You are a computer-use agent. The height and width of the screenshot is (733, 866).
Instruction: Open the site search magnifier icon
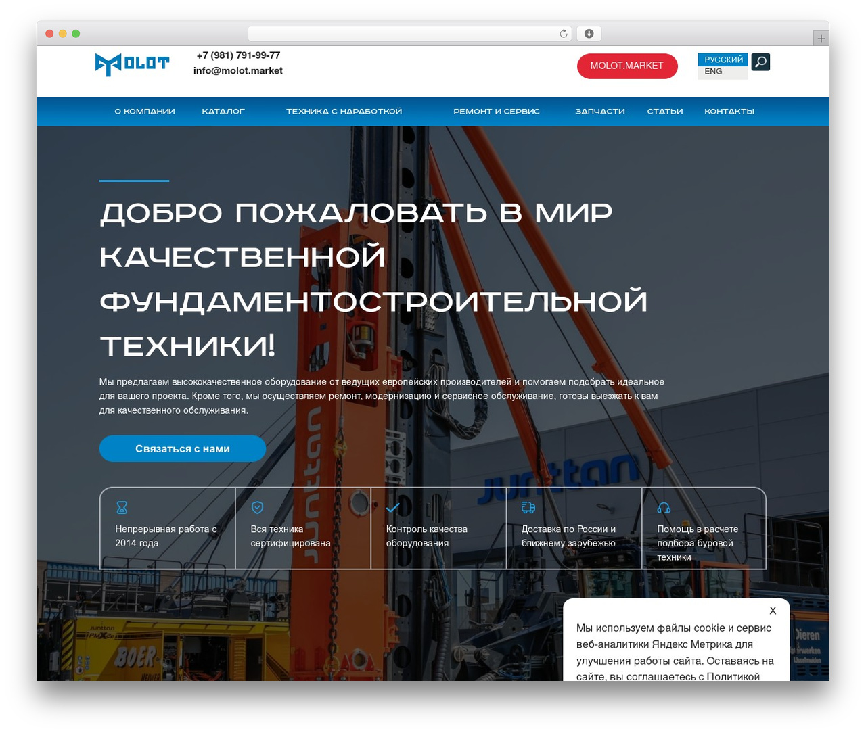point(760,62)
